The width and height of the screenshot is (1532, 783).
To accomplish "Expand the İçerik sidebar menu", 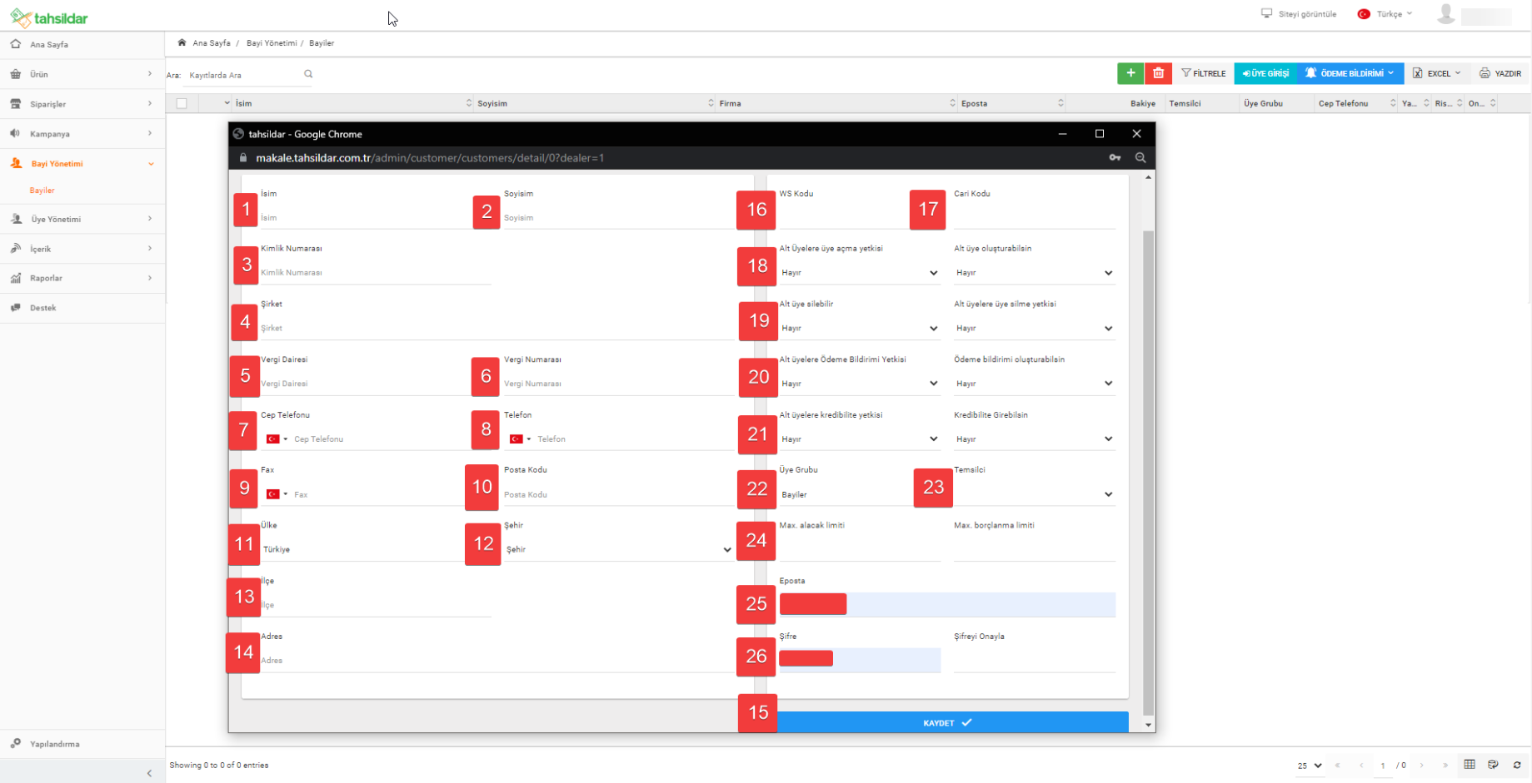I will pyautogui.click(x=82, y=249).
